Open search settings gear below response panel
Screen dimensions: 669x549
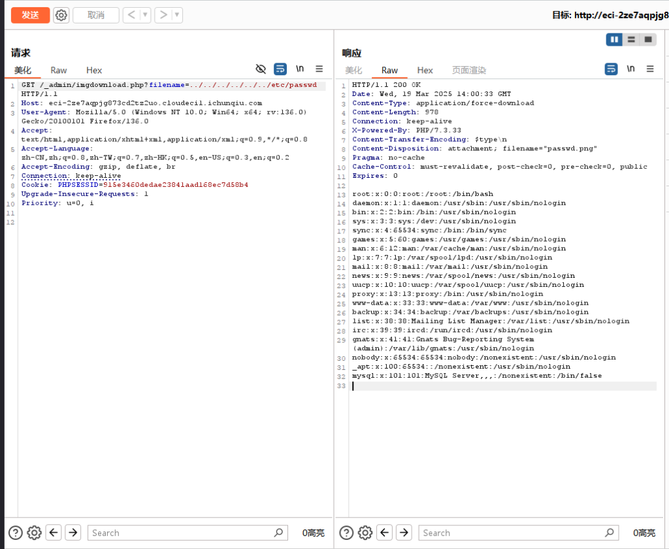365,533
